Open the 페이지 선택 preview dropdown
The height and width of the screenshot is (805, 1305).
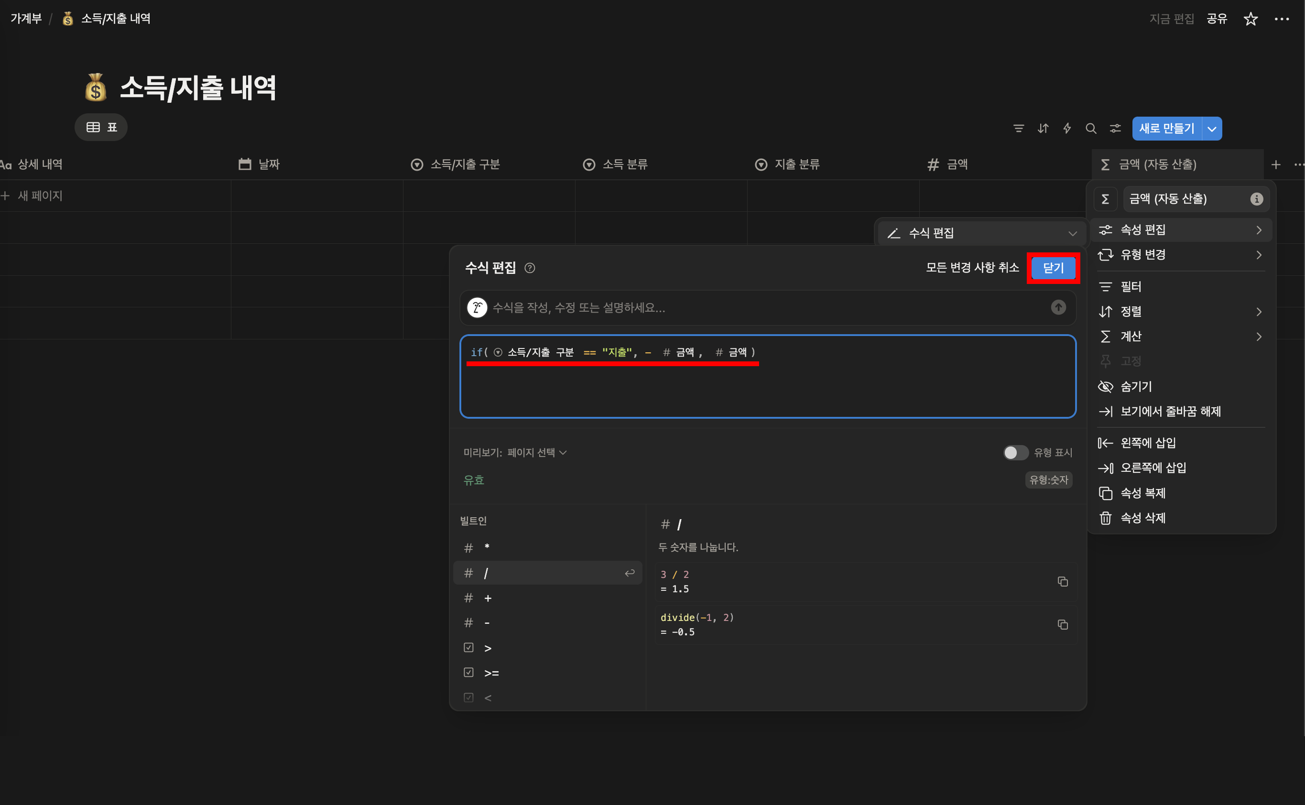(x=536, y=453)
